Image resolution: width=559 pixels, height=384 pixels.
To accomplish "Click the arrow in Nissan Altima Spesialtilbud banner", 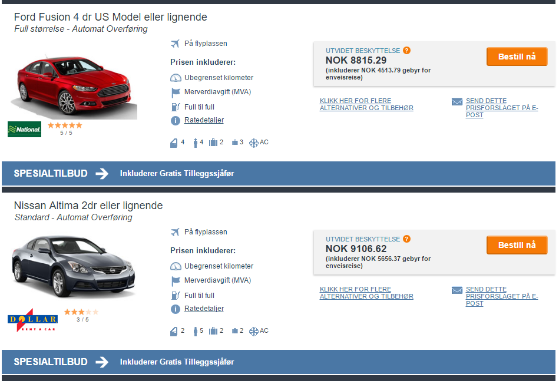I will pos(102,362).
